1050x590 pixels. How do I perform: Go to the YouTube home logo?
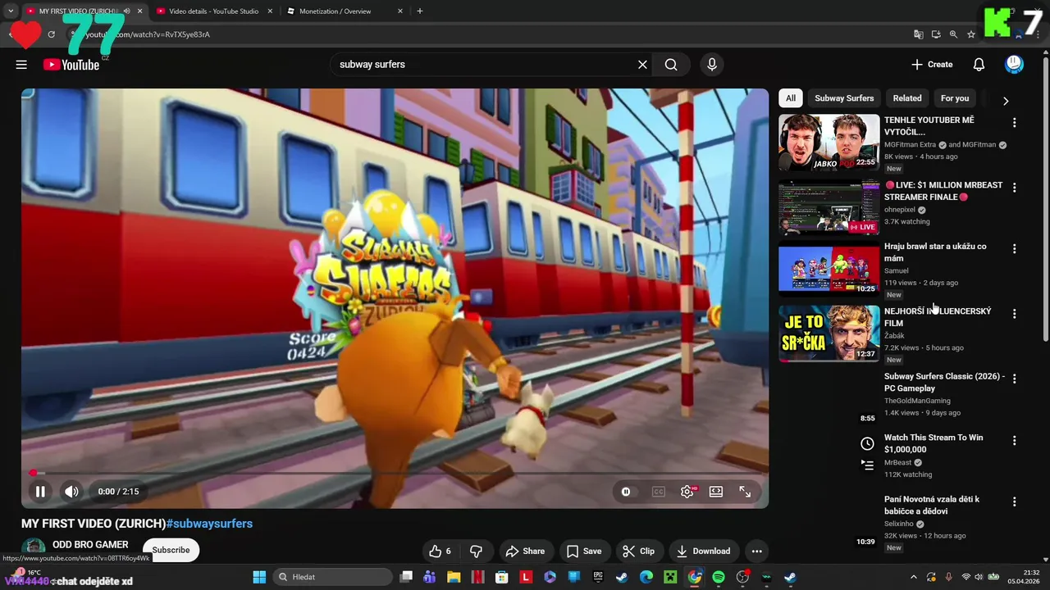tap(71, 65)
